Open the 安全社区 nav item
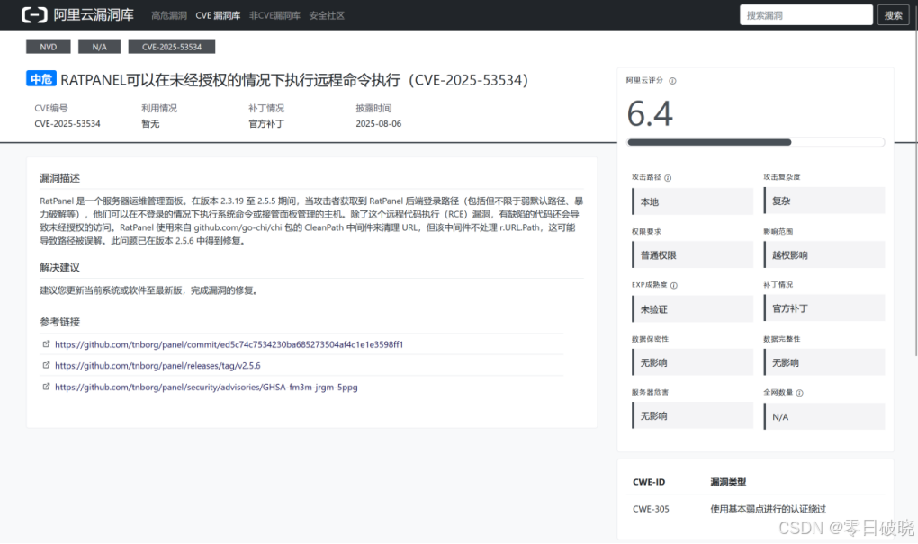The height and width of the screenshot is (544, 918). [327, 16]
